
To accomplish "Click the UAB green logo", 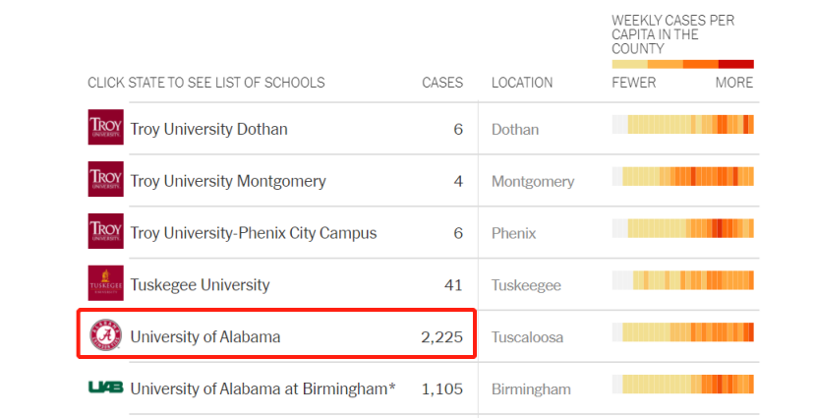I will tap(105, 388).
